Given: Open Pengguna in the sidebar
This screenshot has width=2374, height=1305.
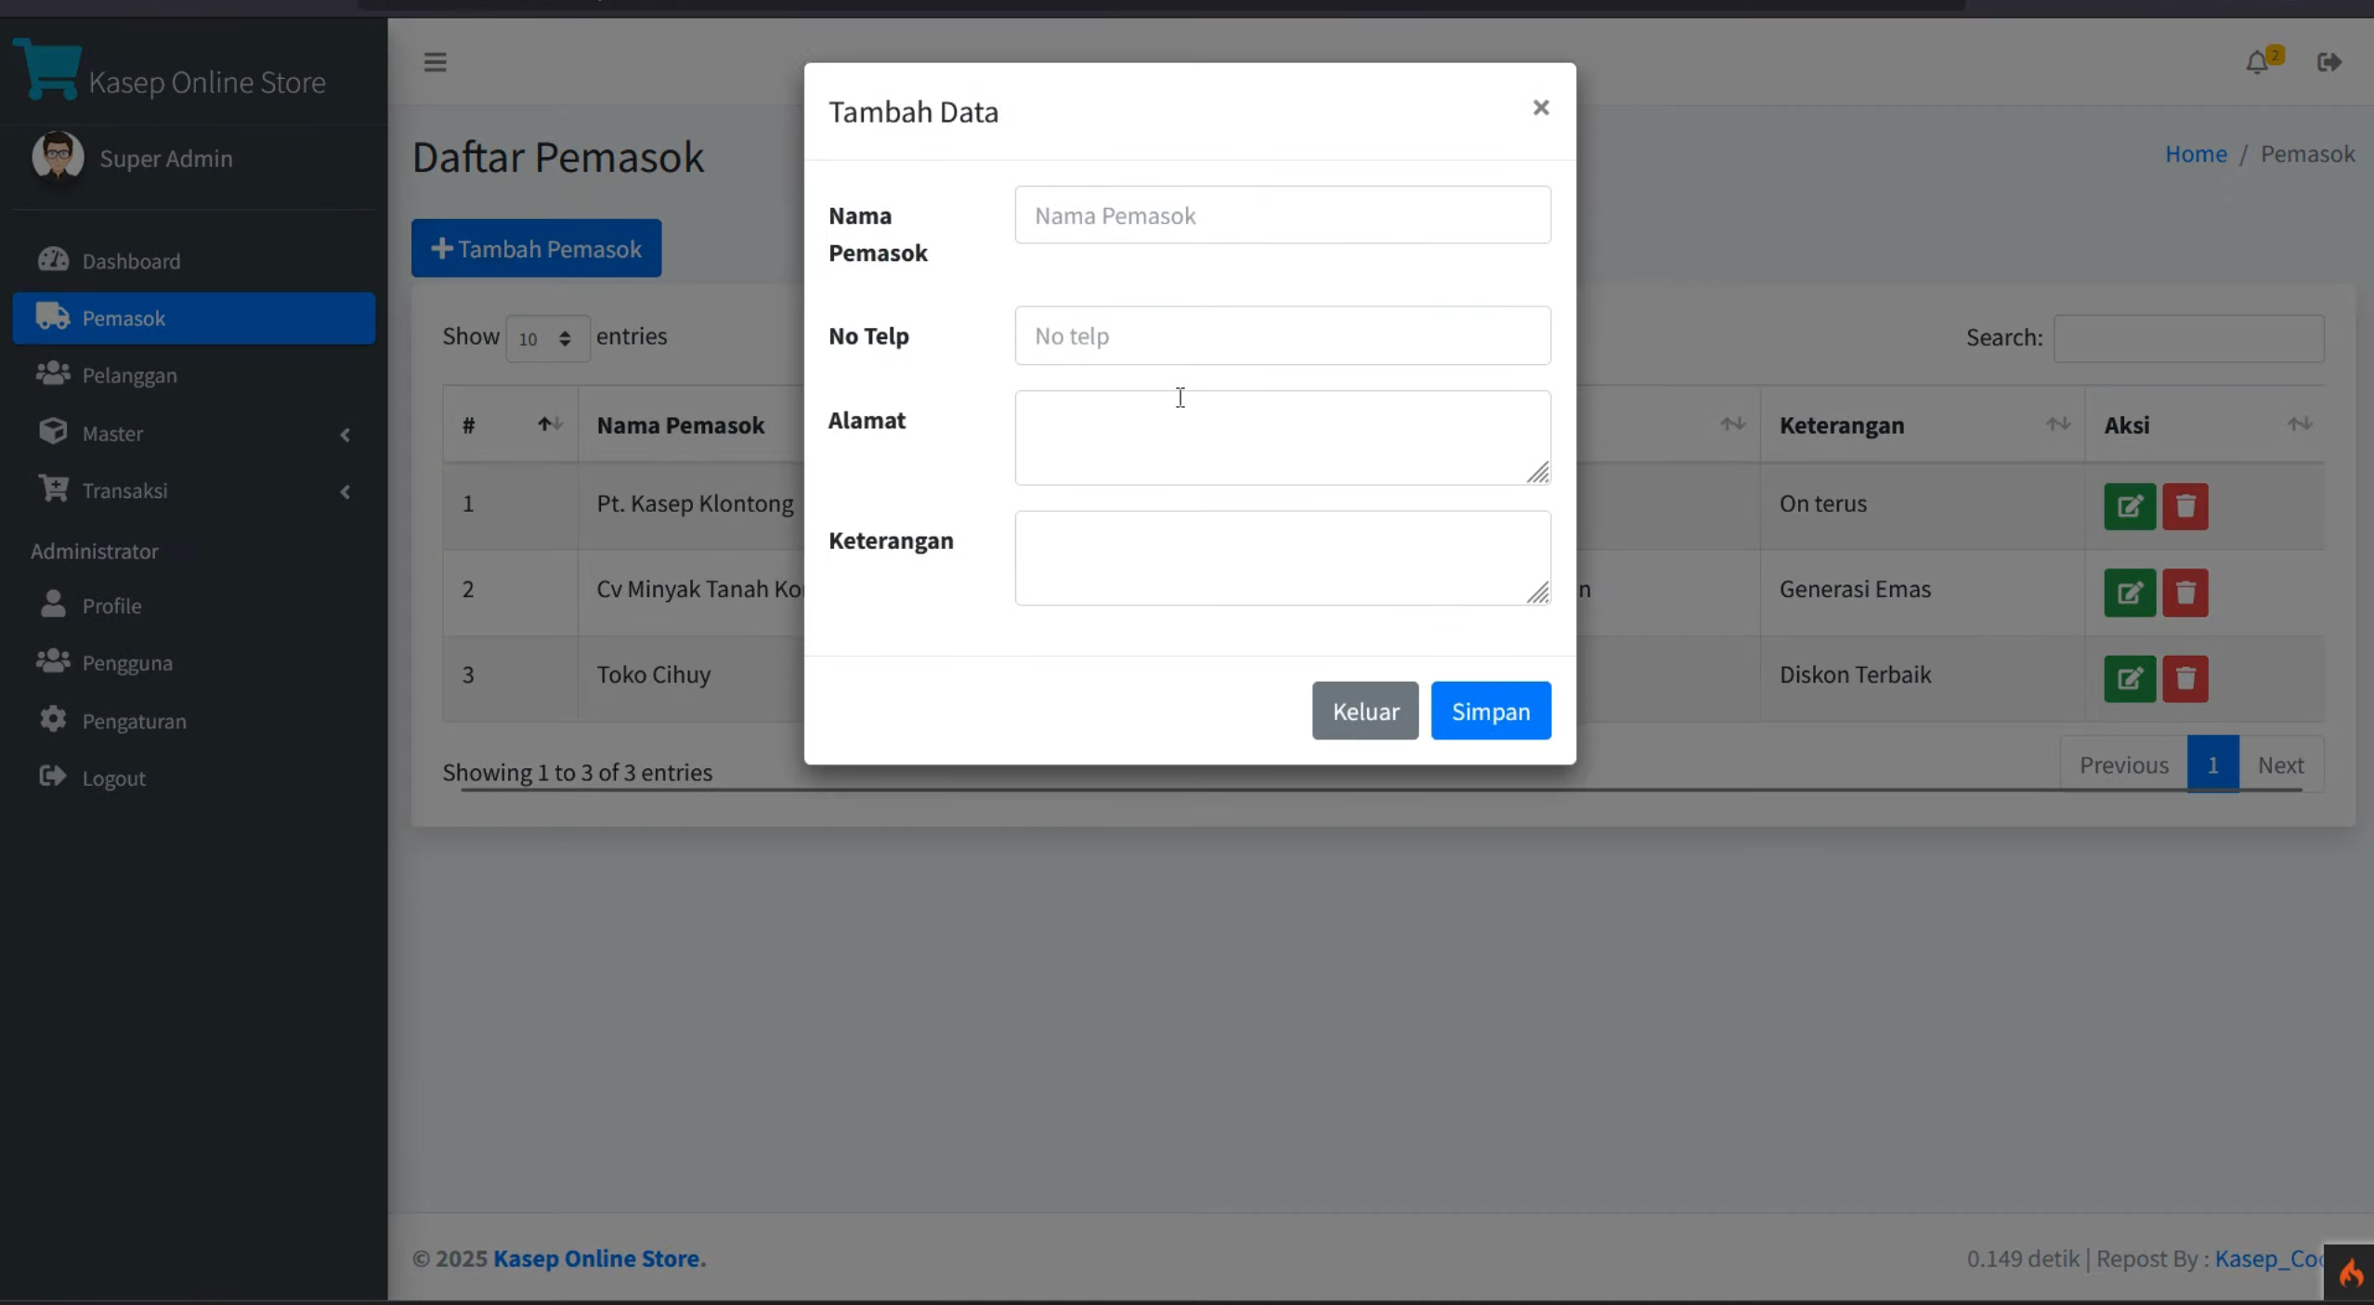Looking at the screenshot, I should pyautogui.click(x=193, y=663).
